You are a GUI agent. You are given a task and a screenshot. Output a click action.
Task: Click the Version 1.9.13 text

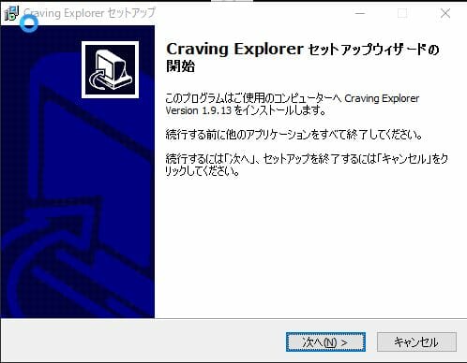pos(199,110)
